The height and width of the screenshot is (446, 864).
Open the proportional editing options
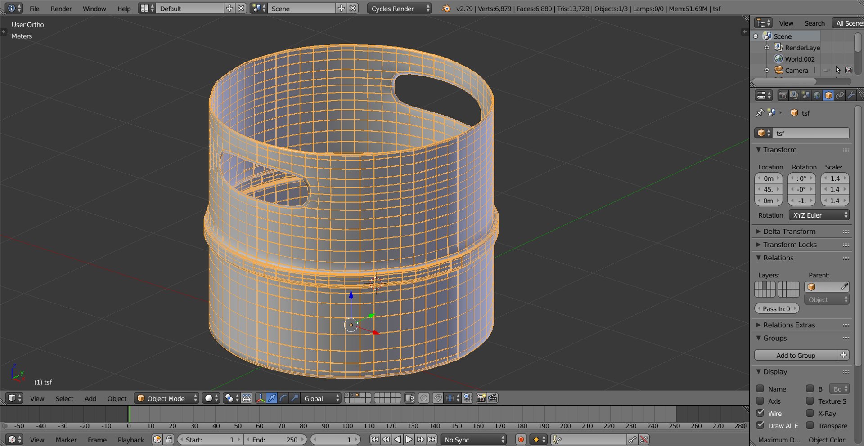click(x=423, y=398)
